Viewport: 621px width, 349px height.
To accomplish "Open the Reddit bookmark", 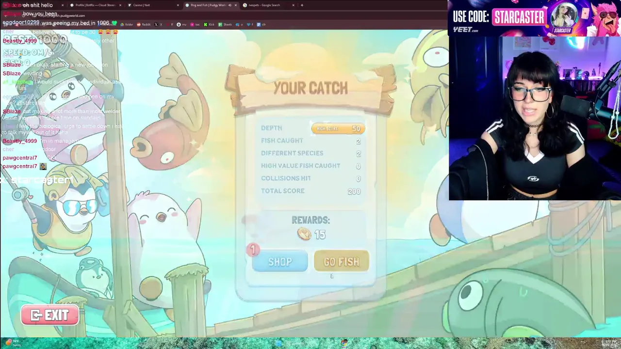I will coord(144,25).
